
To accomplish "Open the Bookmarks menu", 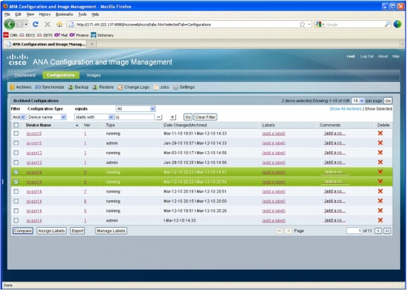I will [x=64, y=14].
